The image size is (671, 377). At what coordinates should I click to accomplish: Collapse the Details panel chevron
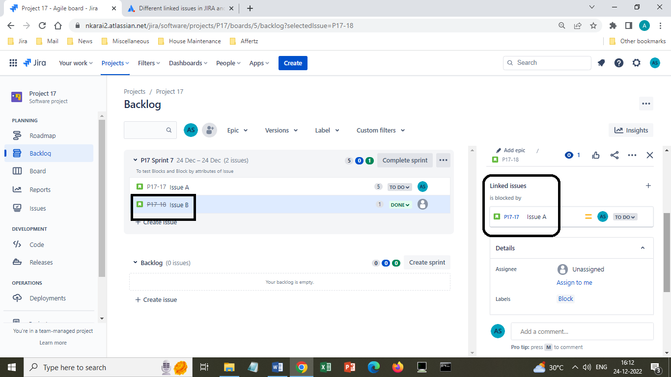click(x=643, y=248)
